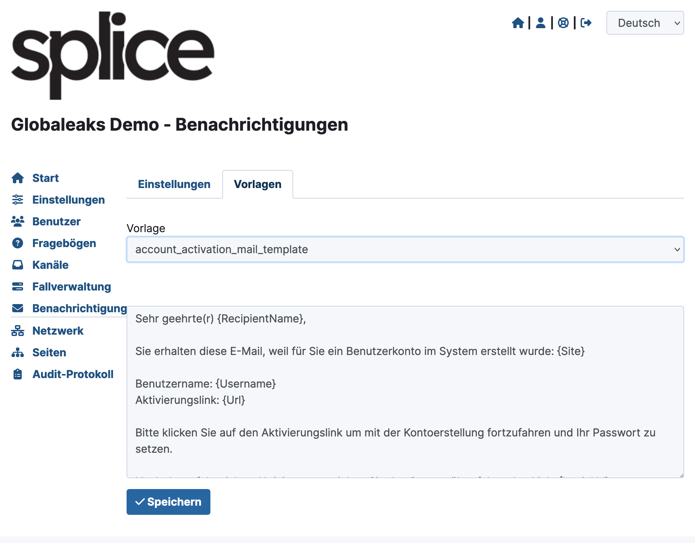The height and width of the screenshot is (543, 695).
Task: Click the clipboard icon beside Audit-Protokoll
Action: coord(18,374)
